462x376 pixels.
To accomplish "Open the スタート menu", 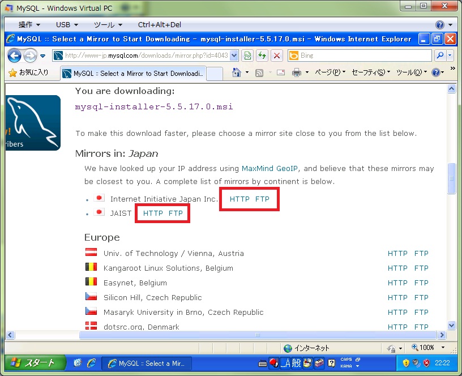I will (35, 363).
